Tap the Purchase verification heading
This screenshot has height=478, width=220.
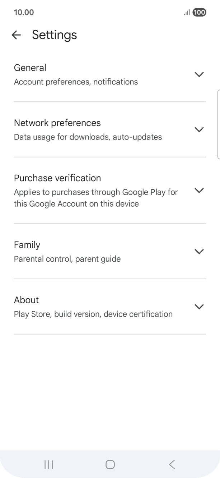point(57,178)
